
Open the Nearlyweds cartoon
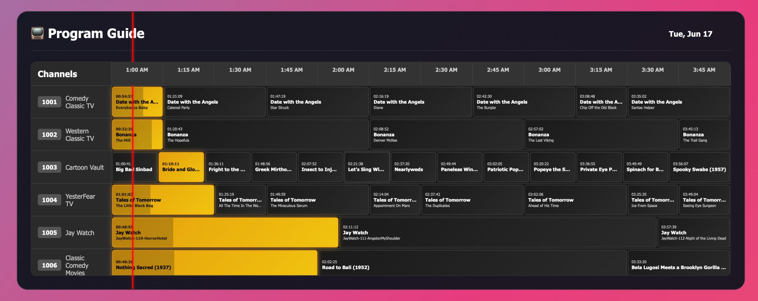pos(413,167)
